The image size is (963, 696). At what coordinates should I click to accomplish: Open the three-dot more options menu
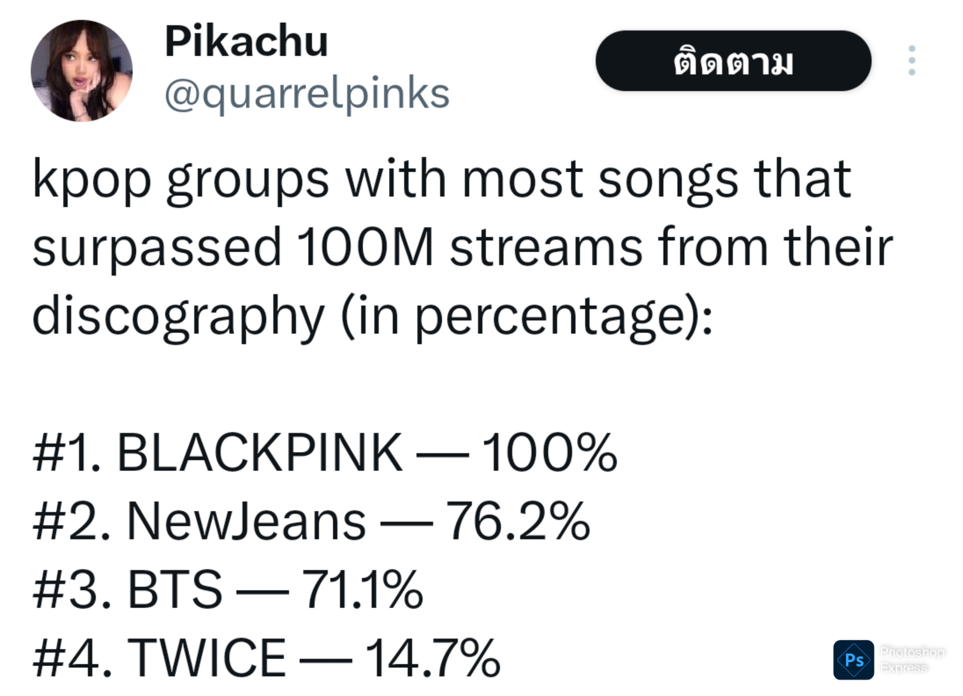click(911, 60)
